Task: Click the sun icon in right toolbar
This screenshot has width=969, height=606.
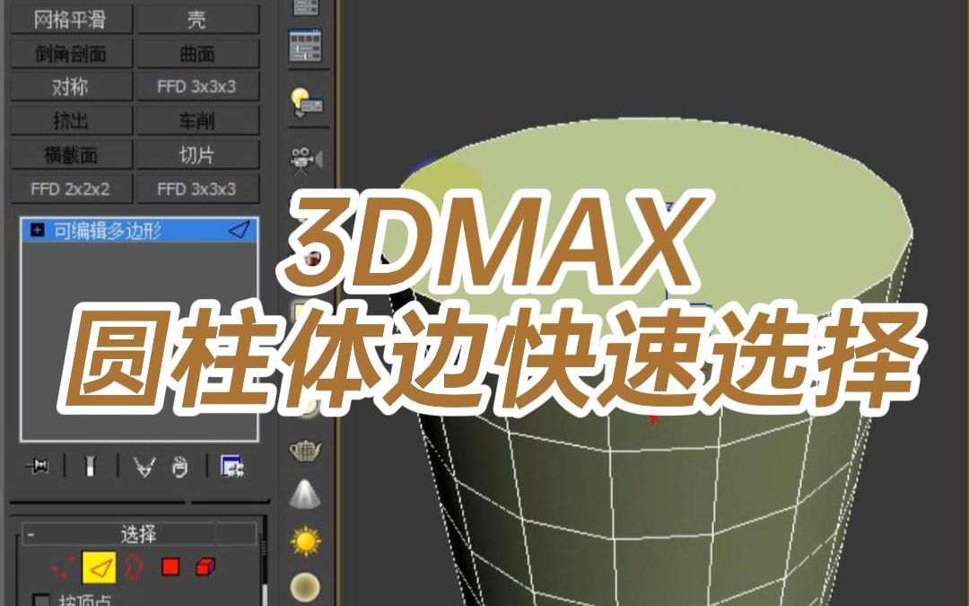Action: 305,541
